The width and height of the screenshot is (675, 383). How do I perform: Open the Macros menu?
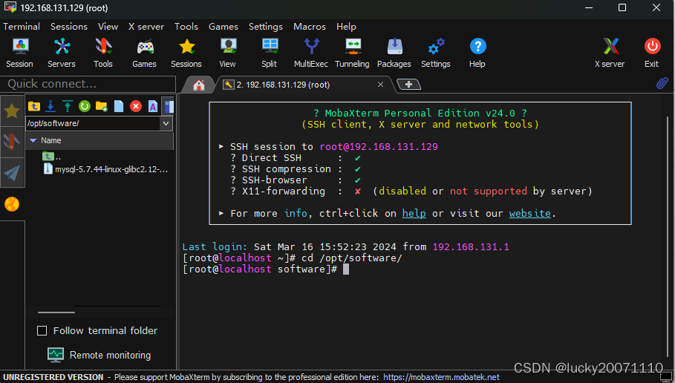[x=310, y=26]
